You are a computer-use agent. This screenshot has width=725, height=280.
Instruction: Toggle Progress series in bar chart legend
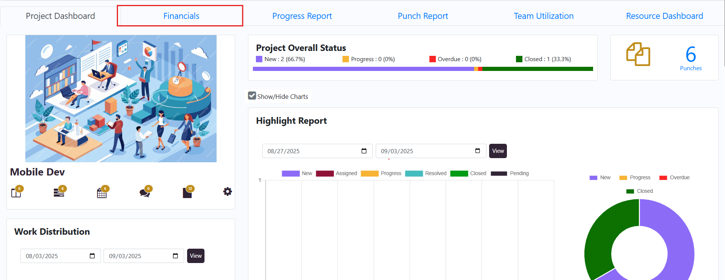[x=381, y=174]
